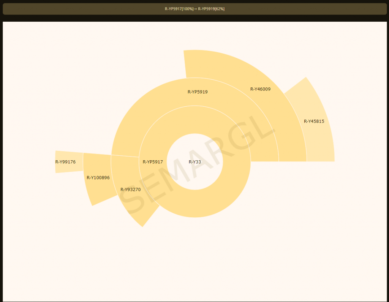Click the R-Y33 label text
This screenshot has width=389, height=302.
(x=195, y=162)
